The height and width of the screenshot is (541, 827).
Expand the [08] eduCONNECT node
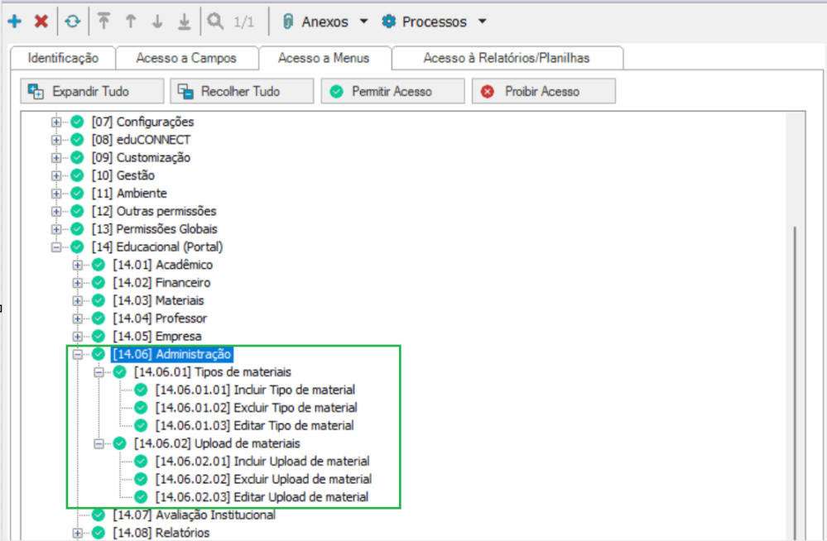pos(56,140)
